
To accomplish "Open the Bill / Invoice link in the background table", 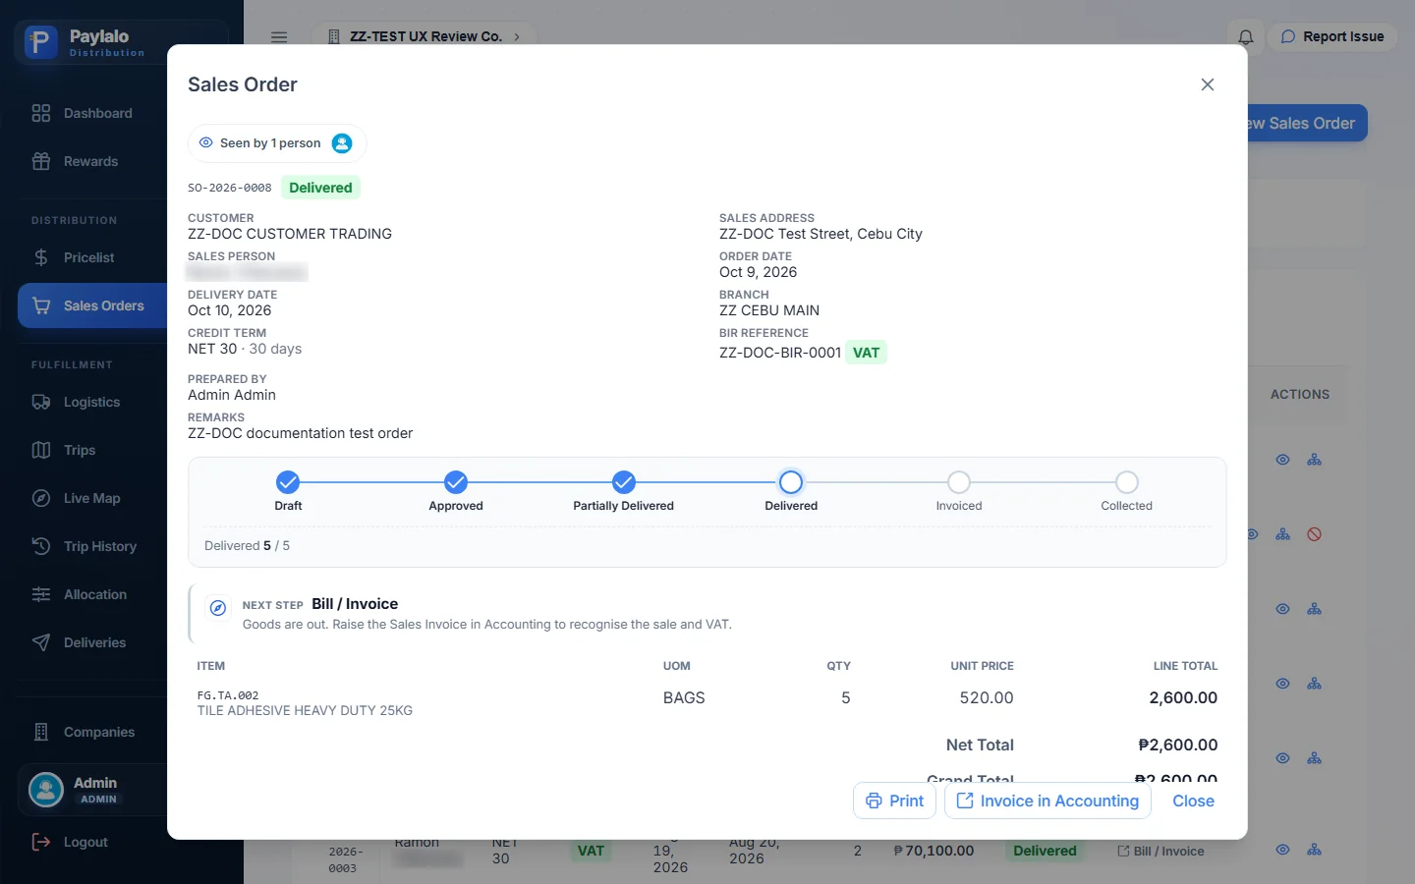I will pos(1160,851).
